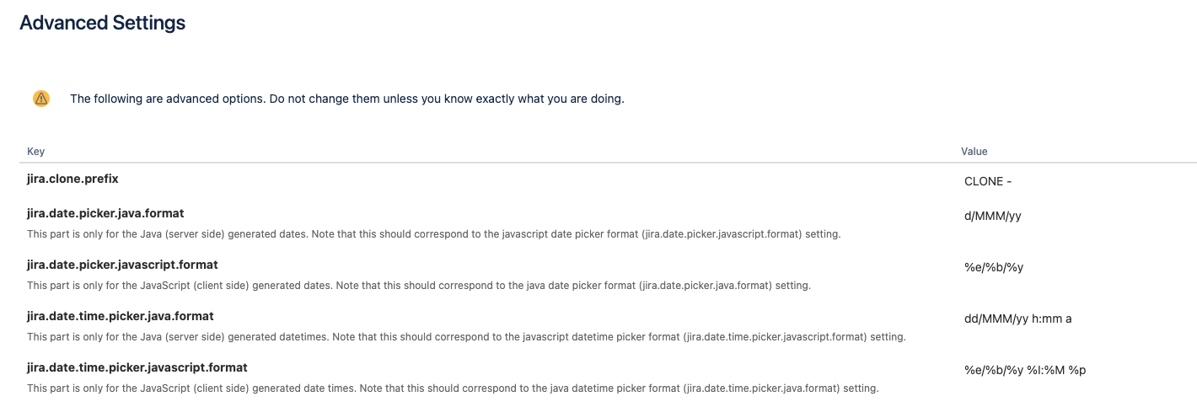This screenshot has height=407, width=1197.
Task: Select the jira.date.picker.java.format key
Action: tap(105, 213)
